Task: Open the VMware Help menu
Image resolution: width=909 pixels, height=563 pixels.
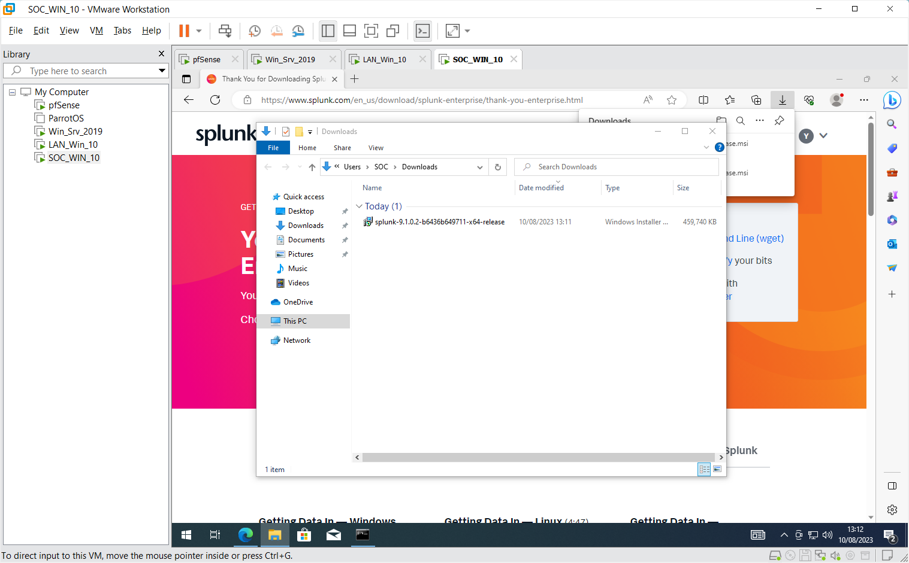Action: (x=152, y=31)
